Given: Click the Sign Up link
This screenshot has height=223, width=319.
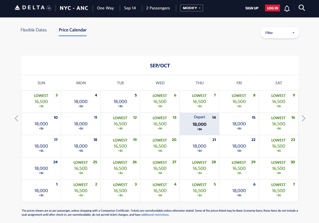Looking at the screenshot, I should pyautogui.click(x=252, y=8).
